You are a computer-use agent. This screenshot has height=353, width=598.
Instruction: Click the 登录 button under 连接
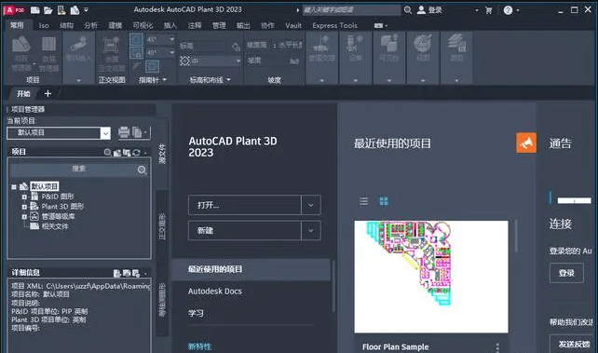point(566,273)
